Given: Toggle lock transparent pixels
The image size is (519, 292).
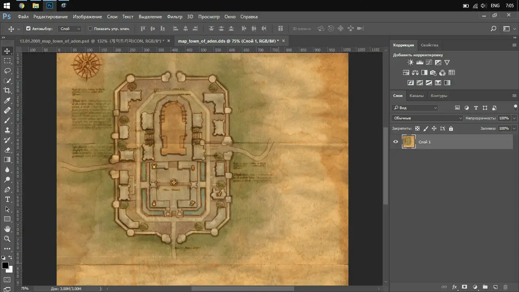Looking at the screenshot, I should (x=417, y=129).
